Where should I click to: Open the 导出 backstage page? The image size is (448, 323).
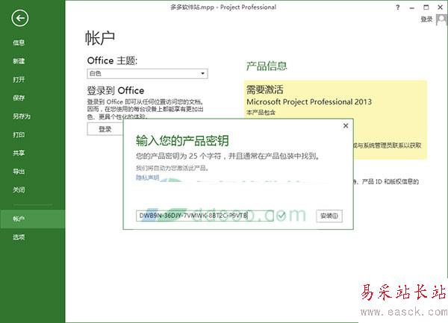[19, 172]
